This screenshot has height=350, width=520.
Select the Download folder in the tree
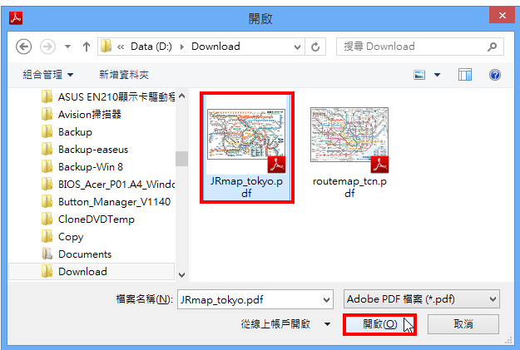[x=92, y=272]
